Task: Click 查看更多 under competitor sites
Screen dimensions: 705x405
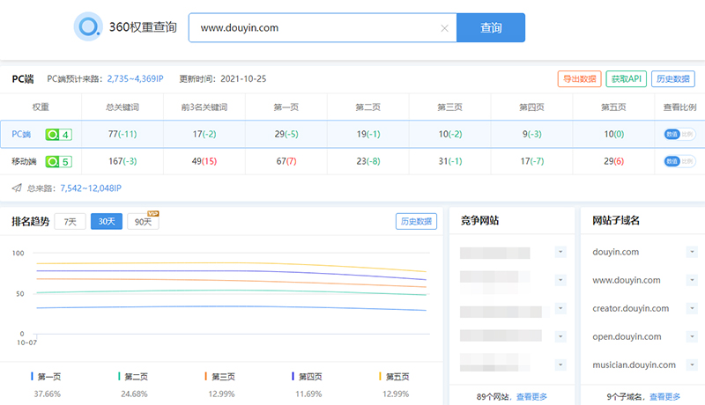Action: tap(531, 397)
